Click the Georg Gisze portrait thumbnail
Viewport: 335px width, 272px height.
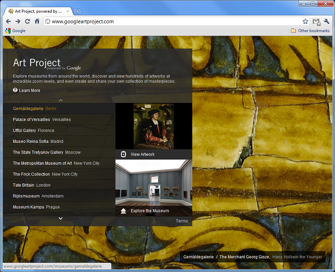(x=154, y=126)
